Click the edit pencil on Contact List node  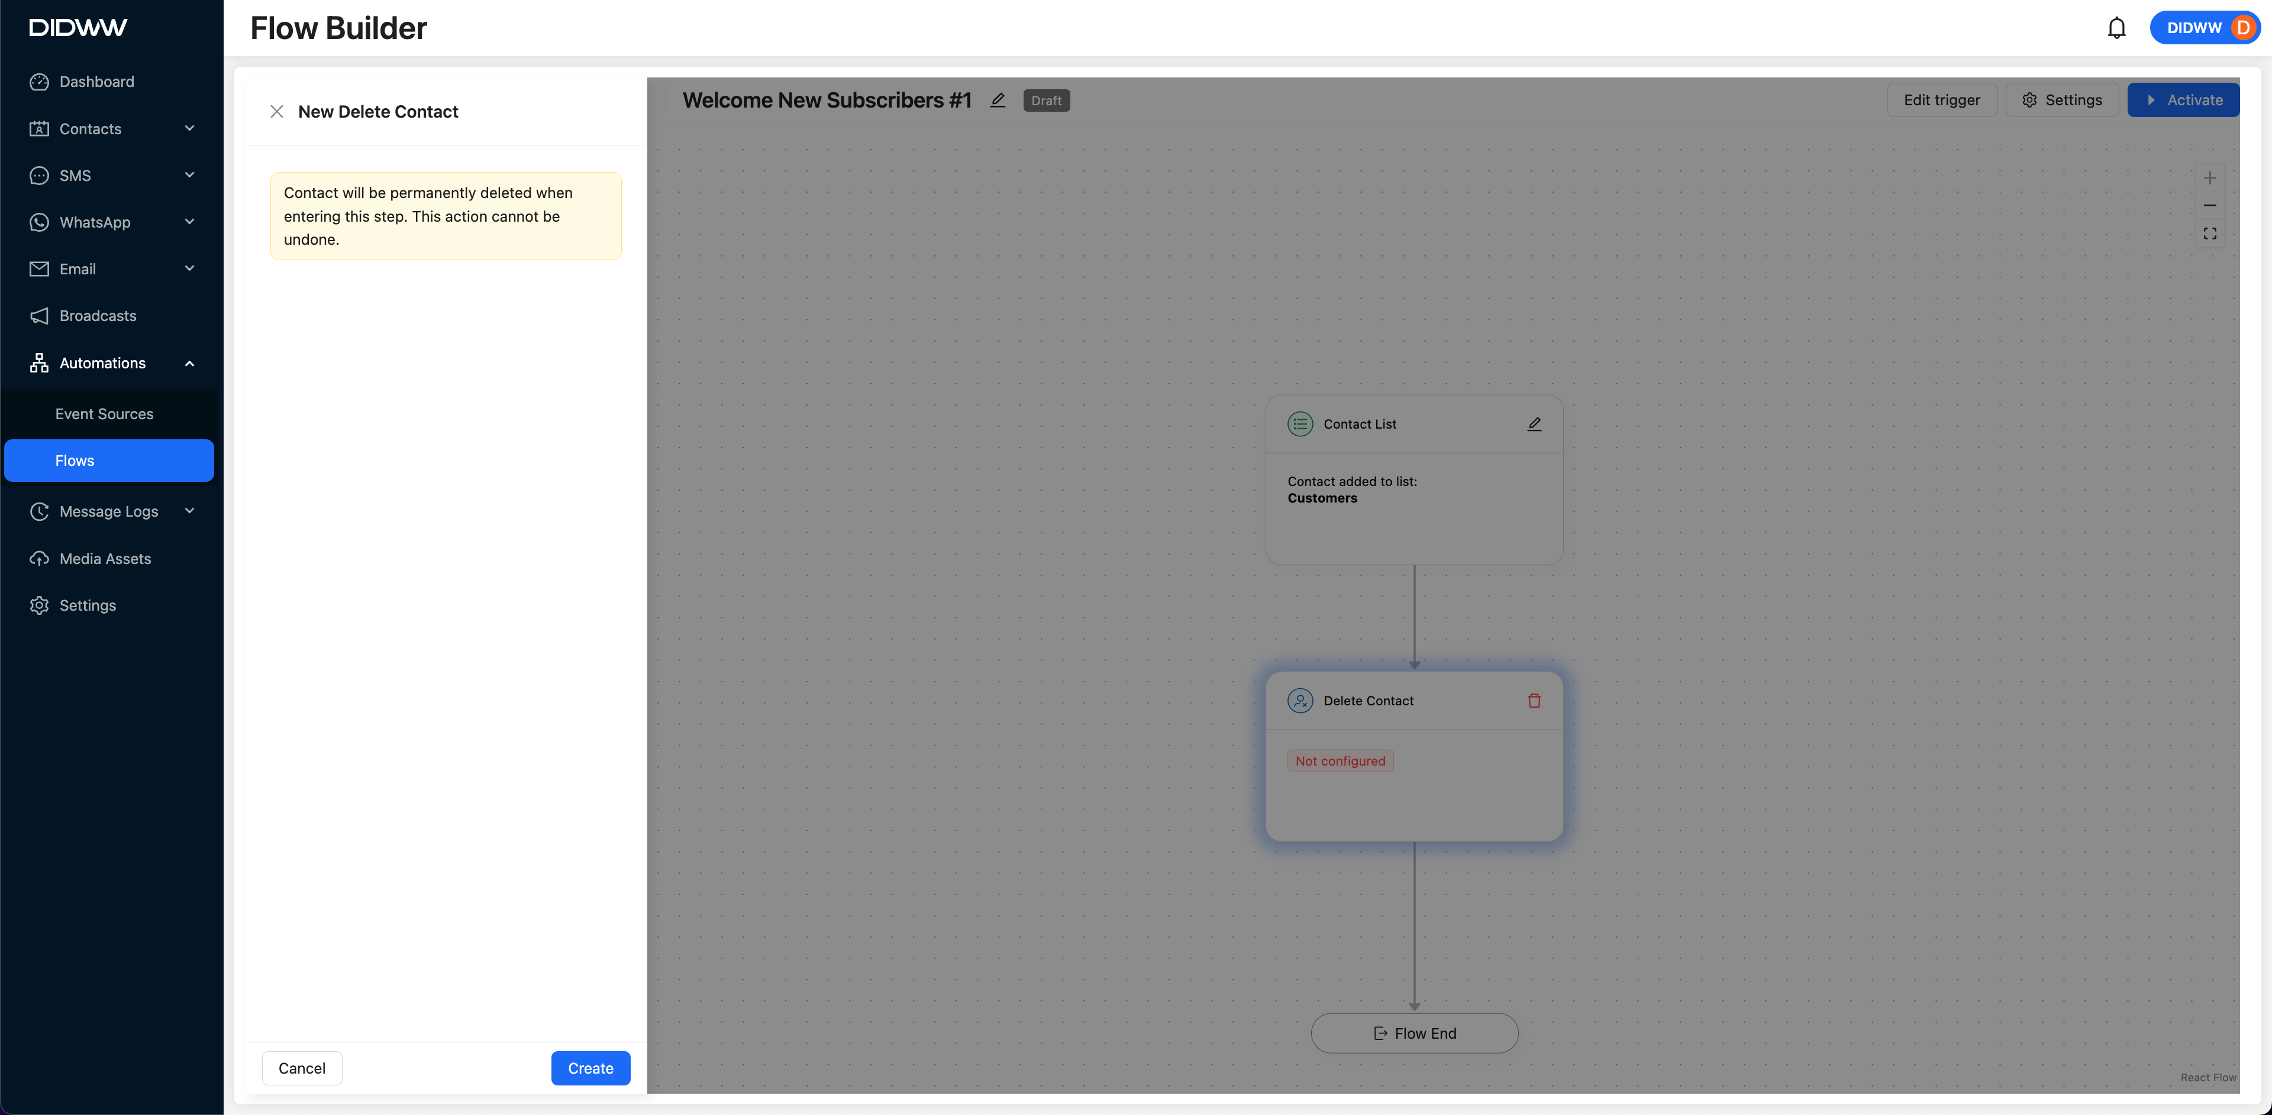pos(1534,424)
